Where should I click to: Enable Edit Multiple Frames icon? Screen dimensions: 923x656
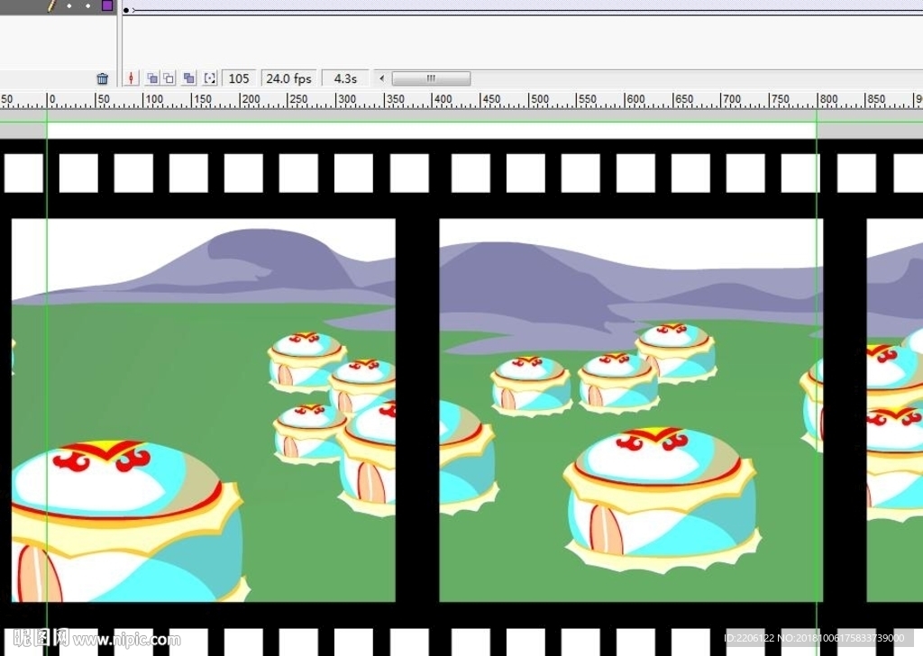click(x=189, y=78)
